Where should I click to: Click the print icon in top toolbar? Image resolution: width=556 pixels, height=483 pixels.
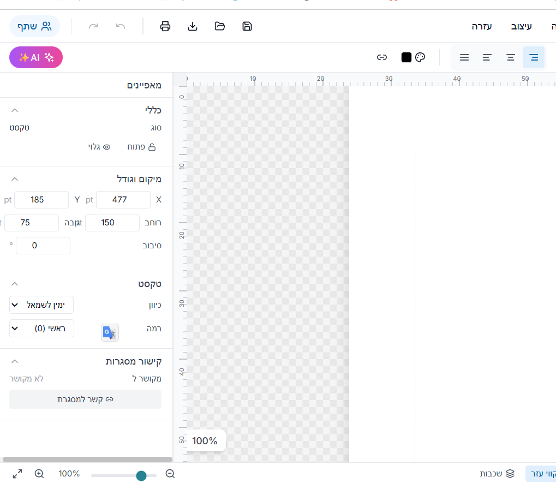pos(165,26)
